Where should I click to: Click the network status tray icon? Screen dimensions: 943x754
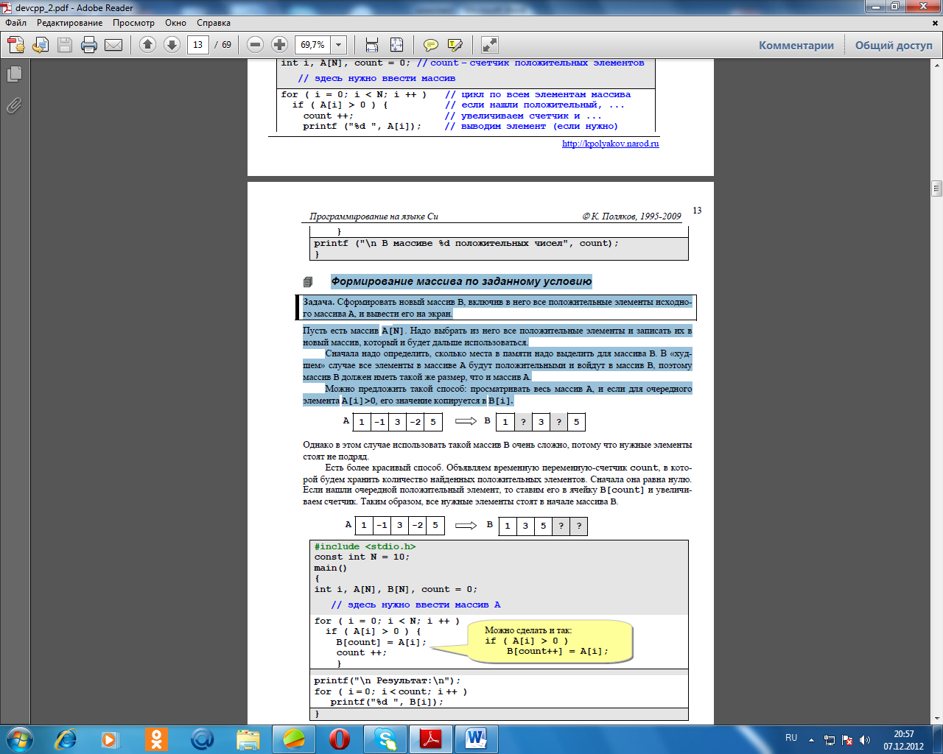point(830,740)
